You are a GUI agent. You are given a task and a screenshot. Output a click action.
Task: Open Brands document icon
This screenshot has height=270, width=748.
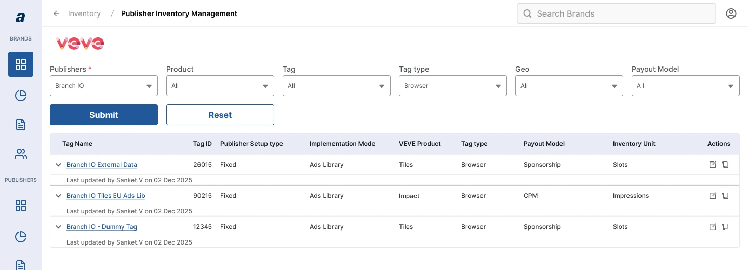pyautogui.click(x=21, y=125)
